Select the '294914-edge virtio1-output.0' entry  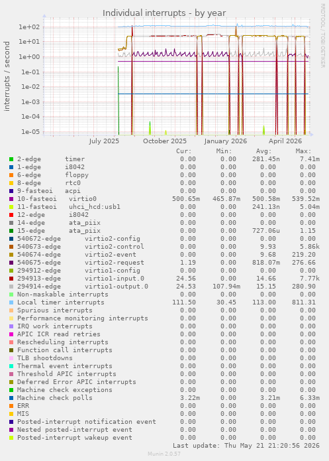tap(83, 287)
